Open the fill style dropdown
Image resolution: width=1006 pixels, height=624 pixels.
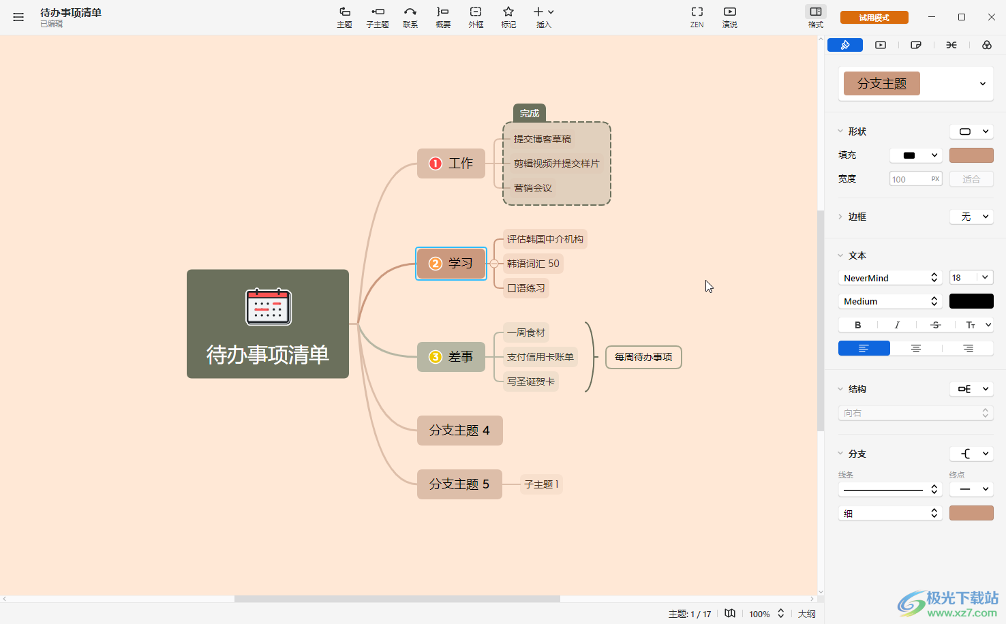[916, 155]
